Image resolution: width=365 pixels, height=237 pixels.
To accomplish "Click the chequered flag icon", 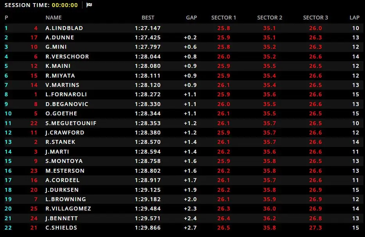I will pos(89,5).
